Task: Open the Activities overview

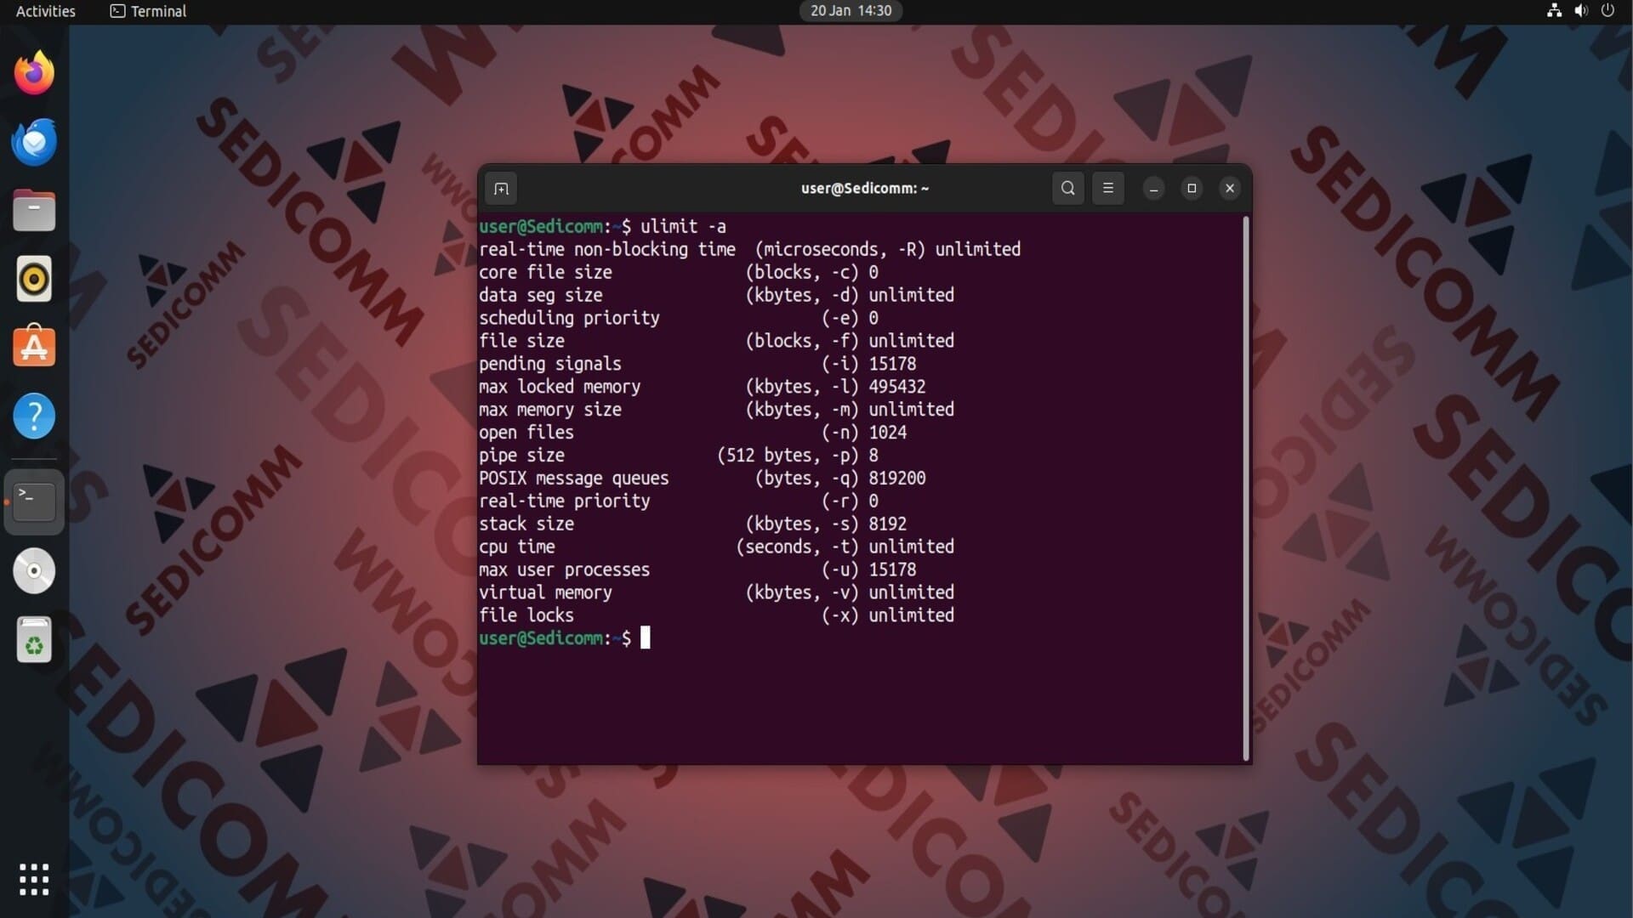Action: pos(46,11)
